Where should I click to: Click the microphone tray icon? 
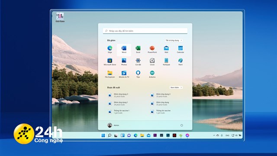pyautogui.click(x=222, y=136)
